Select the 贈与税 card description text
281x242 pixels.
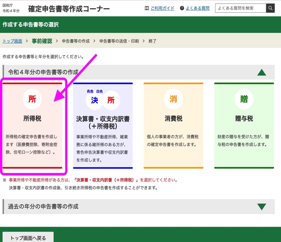[x=244, y=140]
